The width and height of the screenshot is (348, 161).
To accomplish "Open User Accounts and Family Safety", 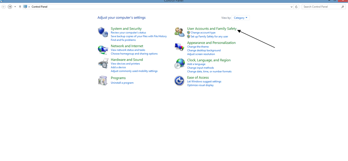I will [x=212, y=29].
